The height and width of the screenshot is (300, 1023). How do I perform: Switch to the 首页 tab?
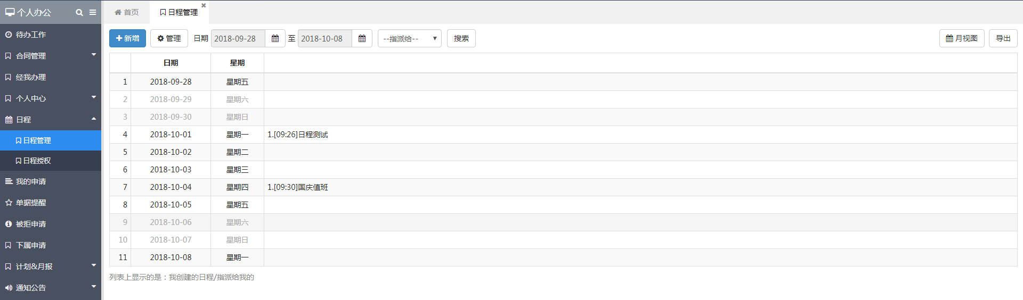click(x=127, y=12)
